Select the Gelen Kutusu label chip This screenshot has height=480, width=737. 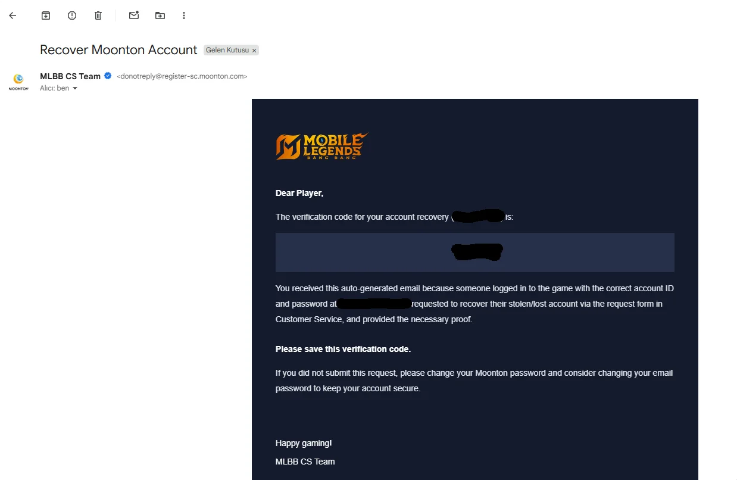(x=227, y=50)
